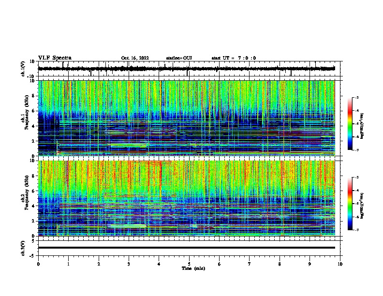
Task: Click the ch.2 colorbar 'log(PSD)(V²/Hz)' label
Action: click(x=362, y=206)
